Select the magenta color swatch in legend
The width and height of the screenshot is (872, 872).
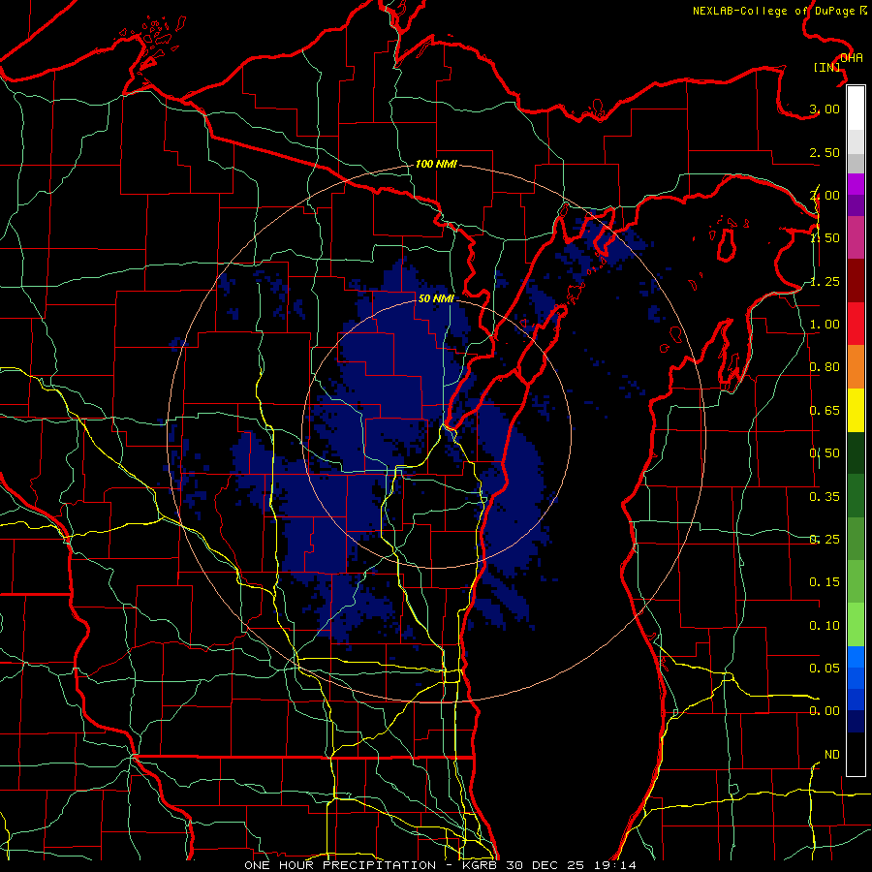pyautogui.click(x=856, y=184)
